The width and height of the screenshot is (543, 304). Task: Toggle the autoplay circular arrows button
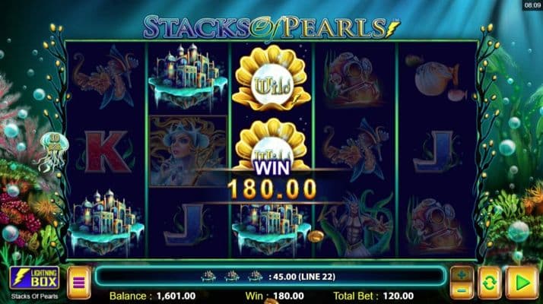489,283
